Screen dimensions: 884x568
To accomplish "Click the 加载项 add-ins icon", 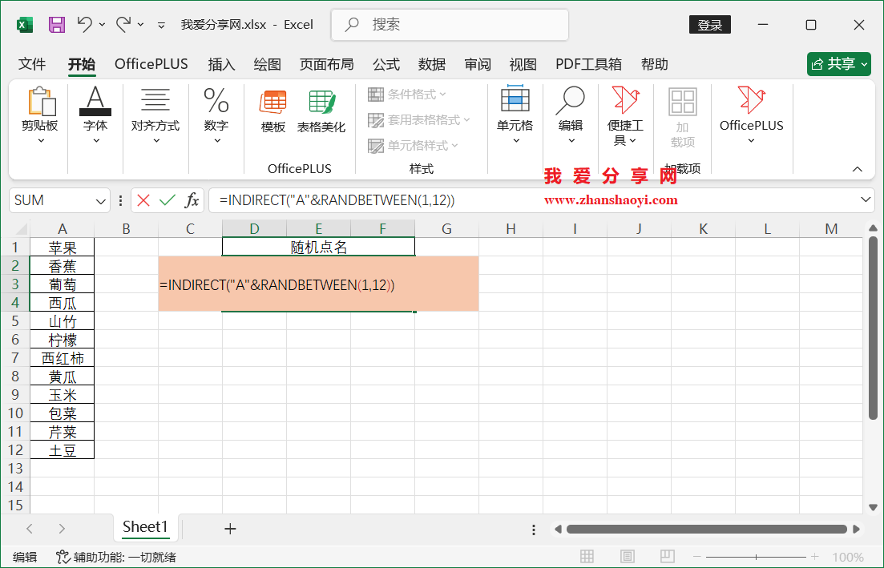I will [x=682, y=117].
